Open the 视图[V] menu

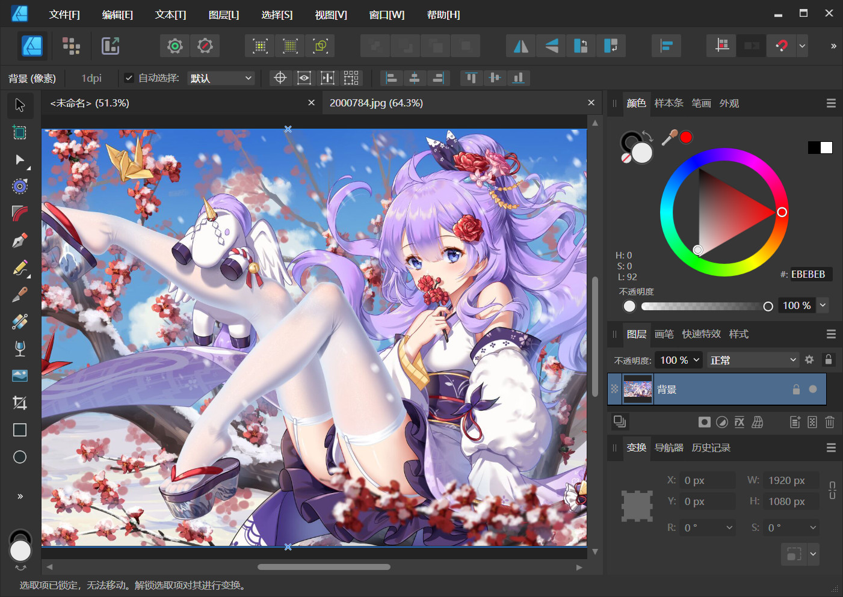pyautogui.click(x=331, y=14)
